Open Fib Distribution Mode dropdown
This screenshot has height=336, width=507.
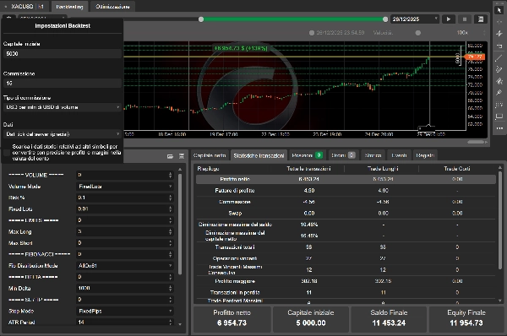coord(125,266)
